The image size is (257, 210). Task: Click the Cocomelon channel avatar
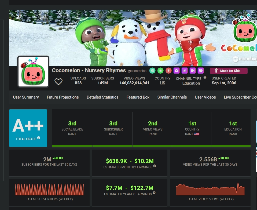pyautogui.click(x=33, y=72)
